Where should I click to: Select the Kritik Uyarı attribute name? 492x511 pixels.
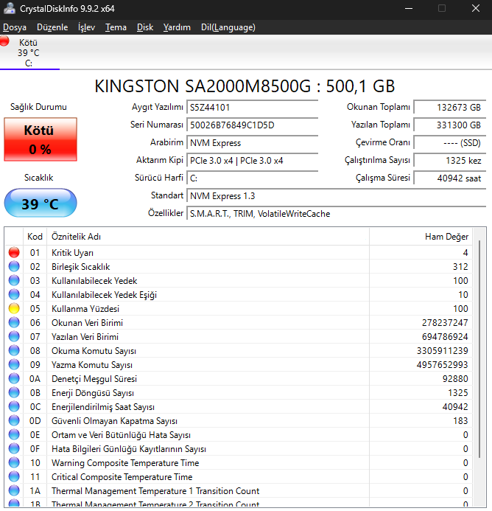tap(73, 253)
